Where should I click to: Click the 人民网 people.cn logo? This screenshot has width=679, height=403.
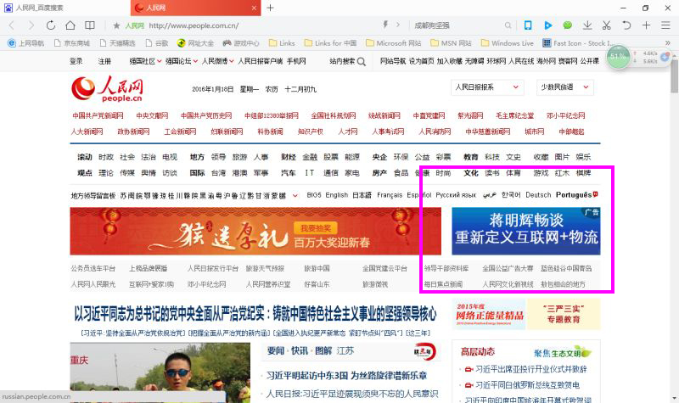[107, 89]
